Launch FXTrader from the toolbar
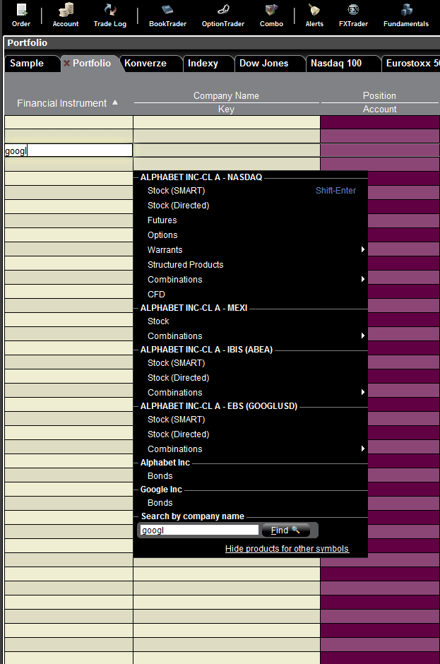 point(353,15)
